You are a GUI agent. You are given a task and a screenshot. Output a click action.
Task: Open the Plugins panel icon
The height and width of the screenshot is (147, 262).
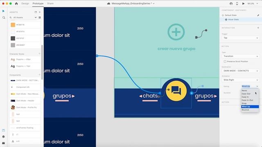4,143
